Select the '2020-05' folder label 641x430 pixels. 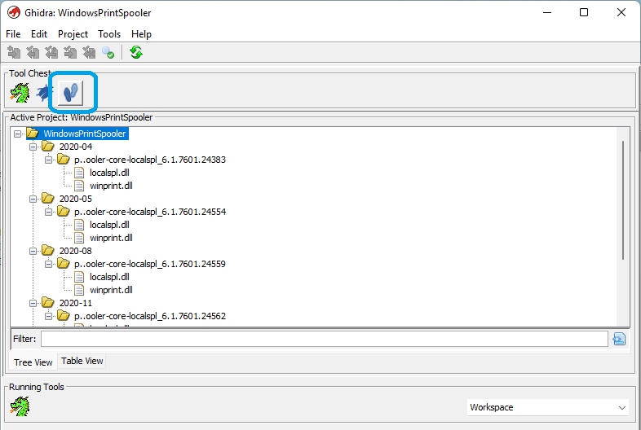click(x=76, y=199)
